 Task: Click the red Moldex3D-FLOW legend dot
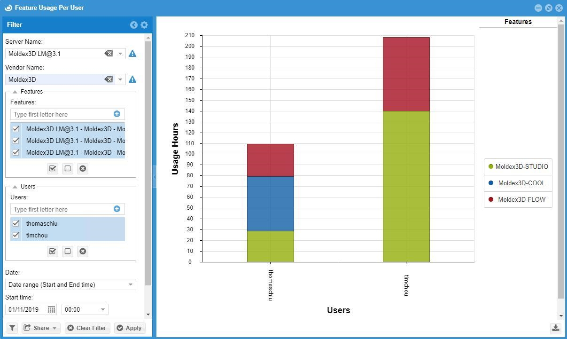click(x=491, y=199)
